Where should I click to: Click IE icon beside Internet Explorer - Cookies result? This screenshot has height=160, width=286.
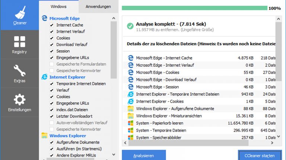click(131, 101)
